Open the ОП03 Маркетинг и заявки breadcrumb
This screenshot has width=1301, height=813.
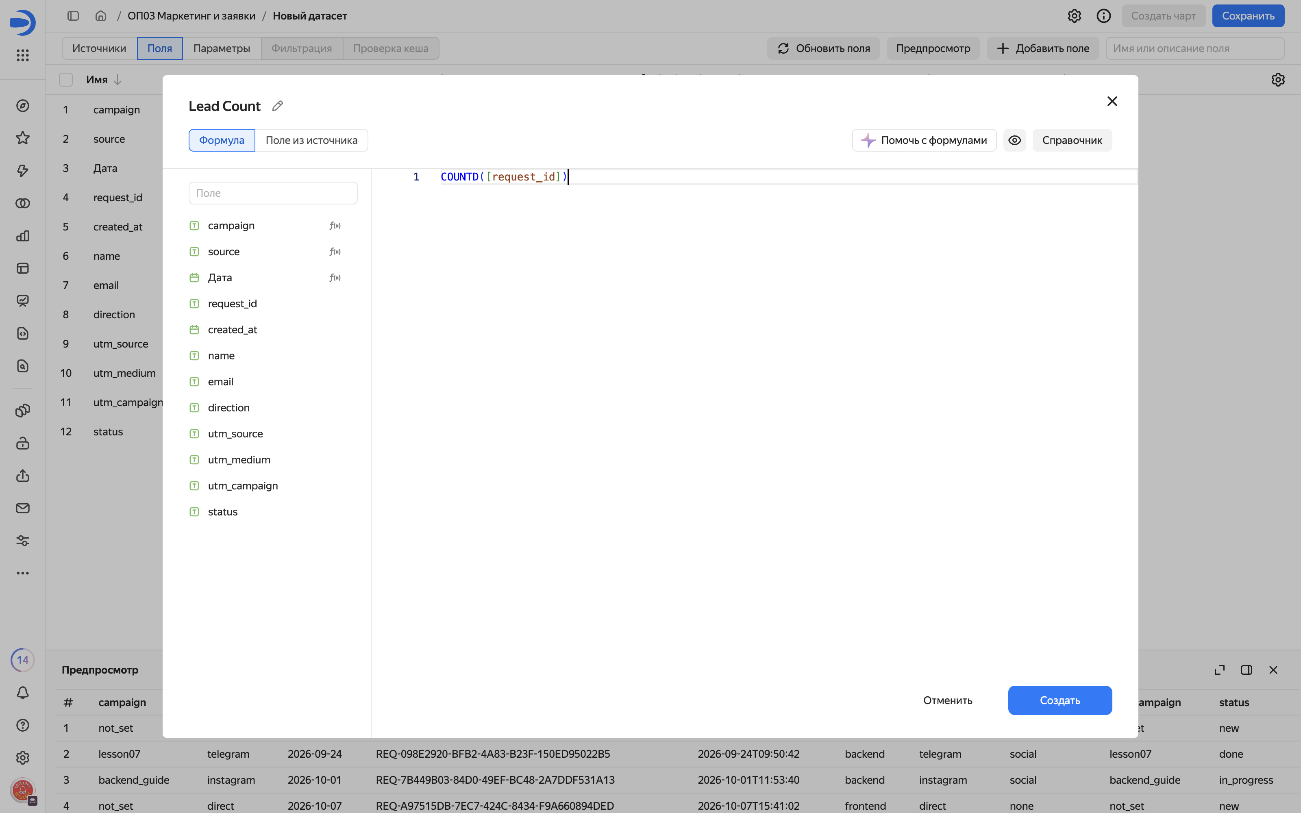click(x=191, y=15)
